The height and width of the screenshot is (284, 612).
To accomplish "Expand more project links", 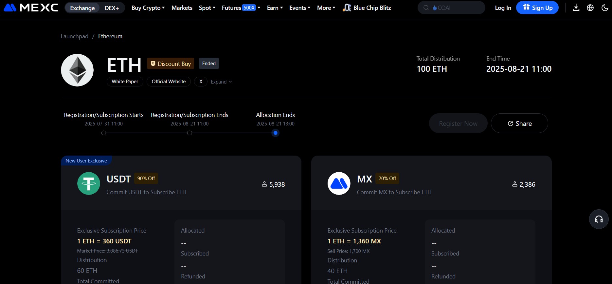I will 221,82.
